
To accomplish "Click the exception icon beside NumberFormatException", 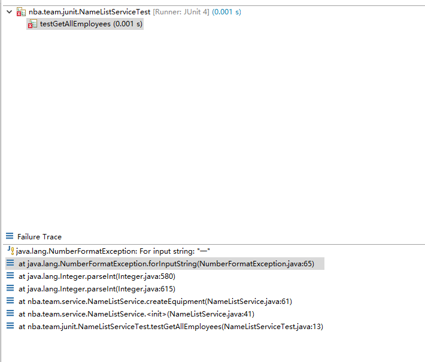I will pos(11,250).
